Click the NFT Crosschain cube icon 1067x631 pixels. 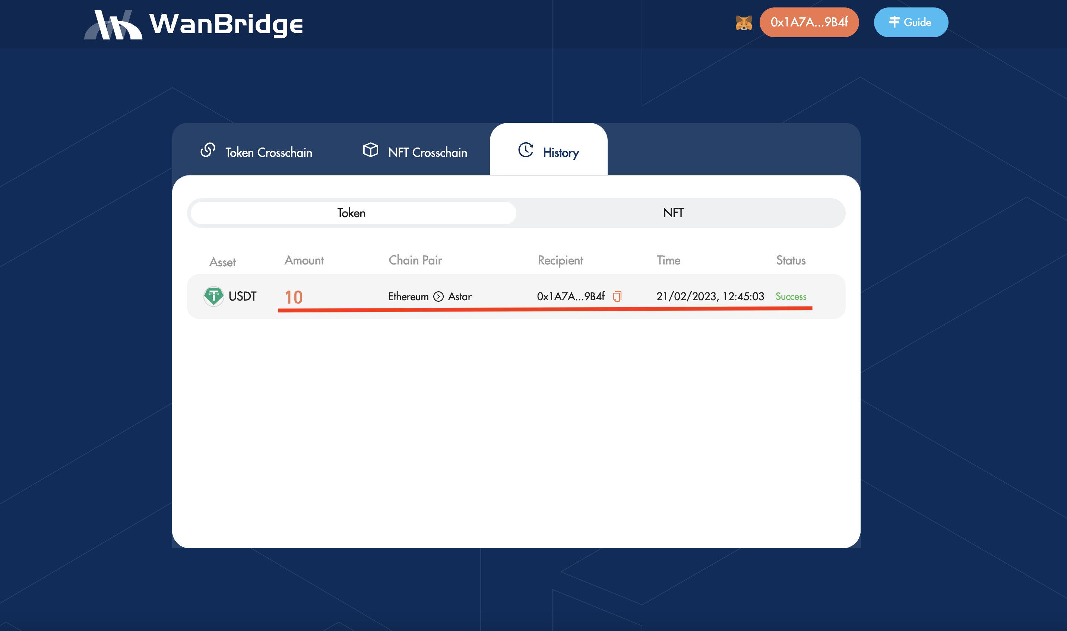coord(370,150)
